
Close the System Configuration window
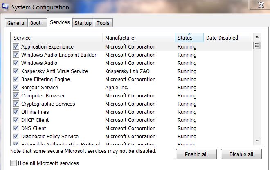click(260, 4)
